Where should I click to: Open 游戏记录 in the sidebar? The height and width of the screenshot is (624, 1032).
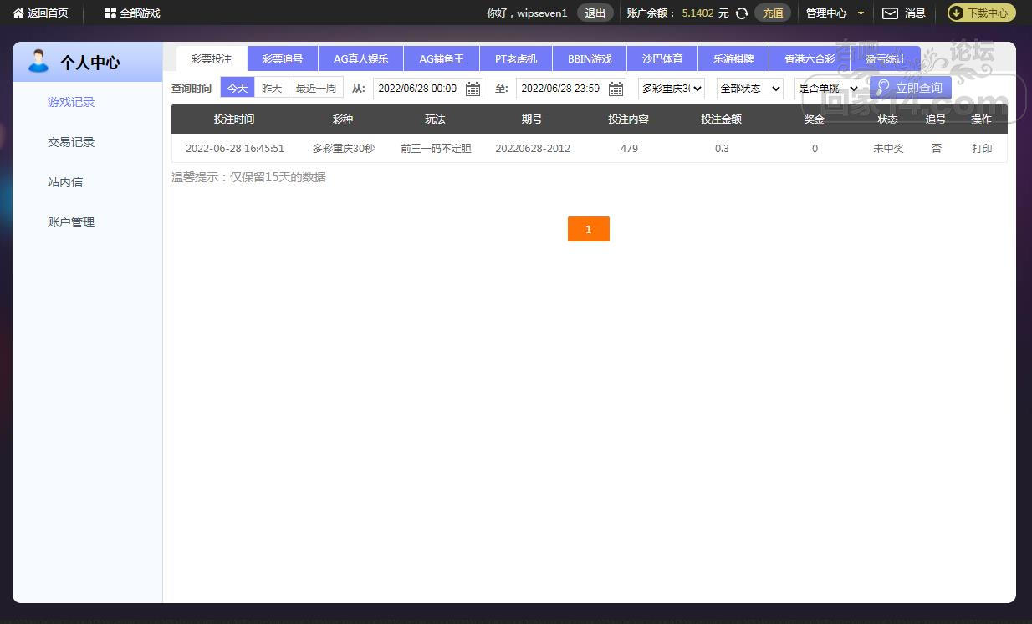coord(71,102)
